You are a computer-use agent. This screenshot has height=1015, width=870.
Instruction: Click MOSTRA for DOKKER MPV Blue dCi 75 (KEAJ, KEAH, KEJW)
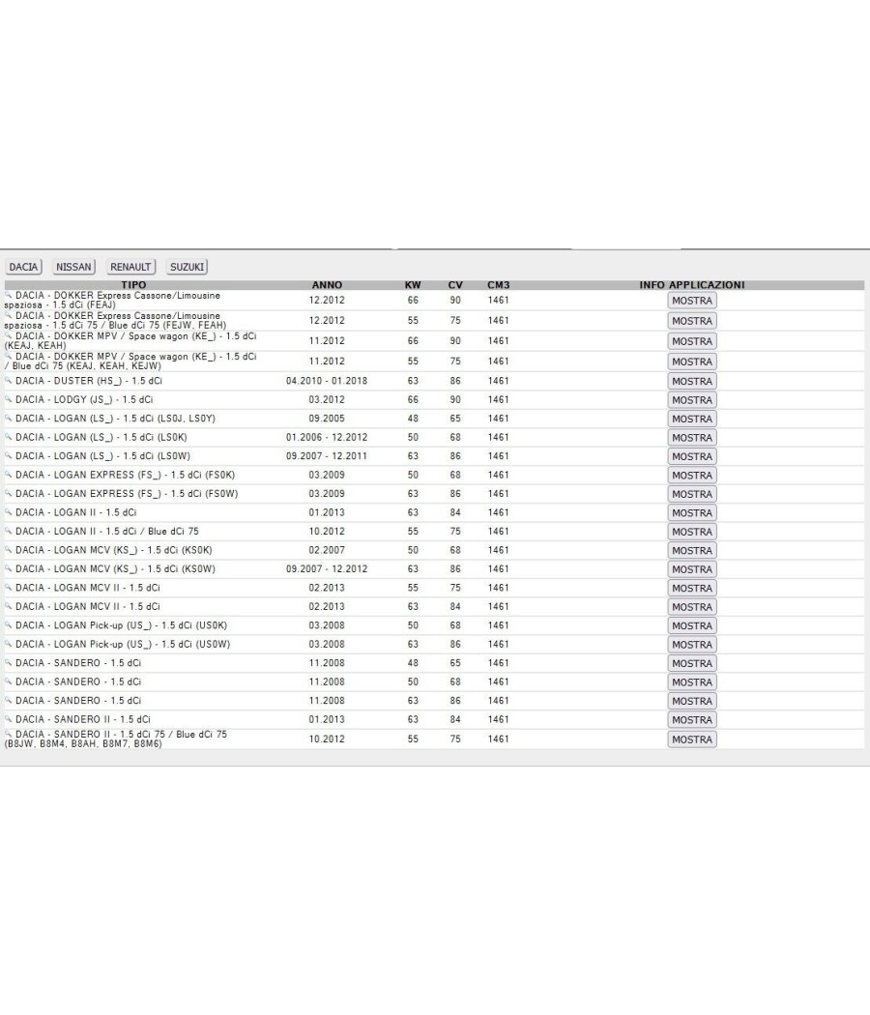point(692,362)
